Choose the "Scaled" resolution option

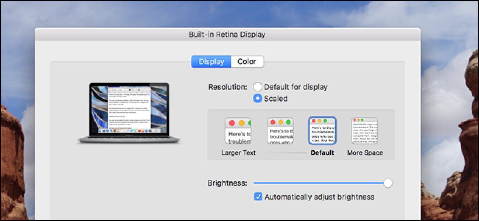[257, 98]
